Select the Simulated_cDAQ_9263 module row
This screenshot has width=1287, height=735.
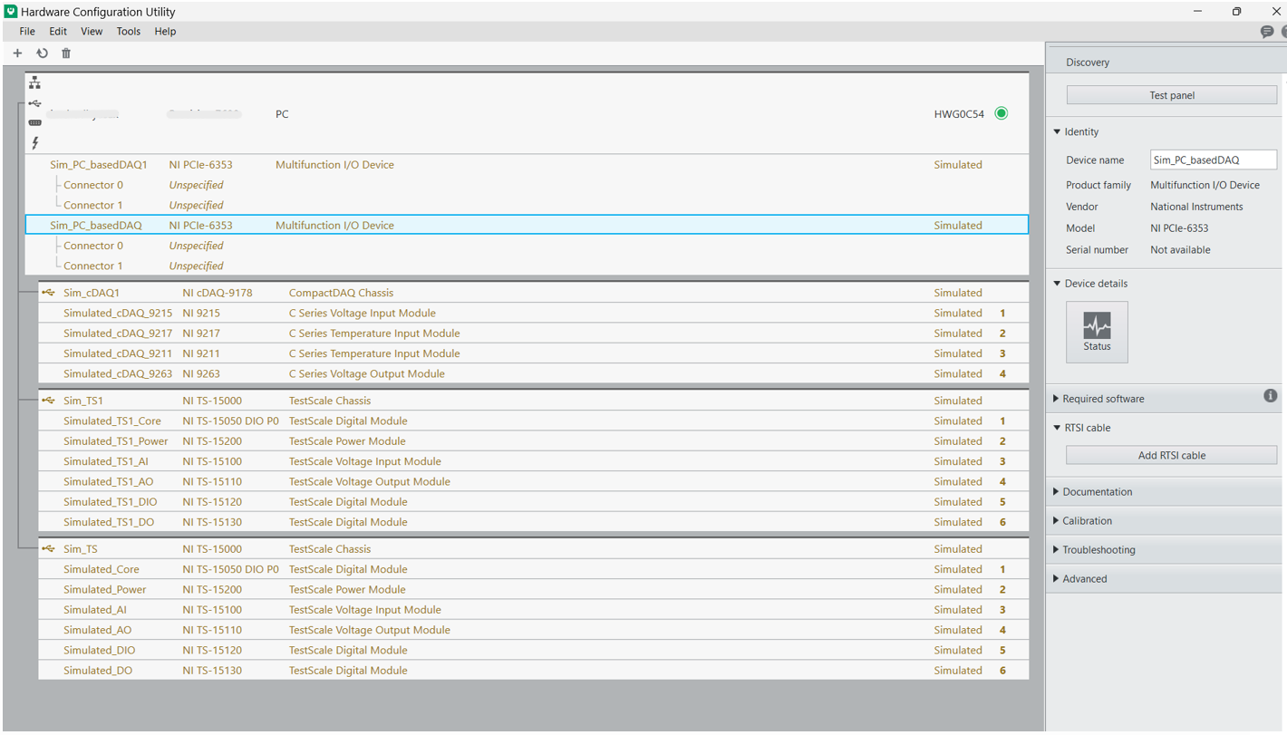point(534,373)
